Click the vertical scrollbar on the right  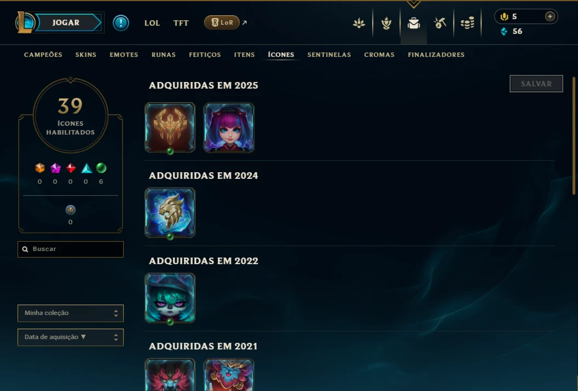click(574, 136)
